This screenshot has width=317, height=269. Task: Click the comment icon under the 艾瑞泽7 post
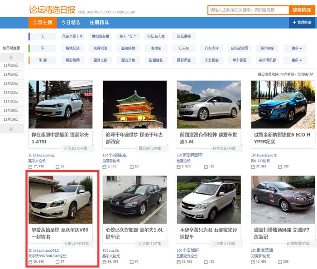[280, 262]
